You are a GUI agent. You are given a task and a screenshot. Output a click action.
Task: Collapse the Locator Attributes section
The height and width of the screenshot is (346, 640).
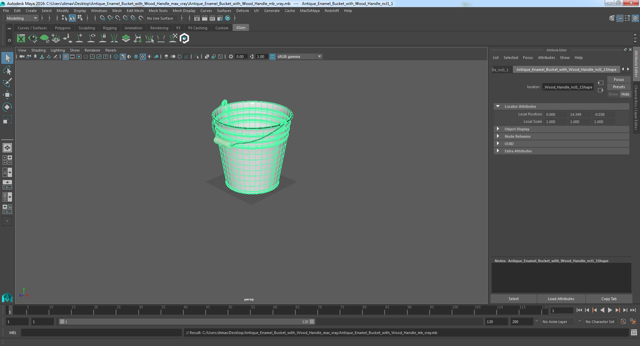click(x=498, y=106)
